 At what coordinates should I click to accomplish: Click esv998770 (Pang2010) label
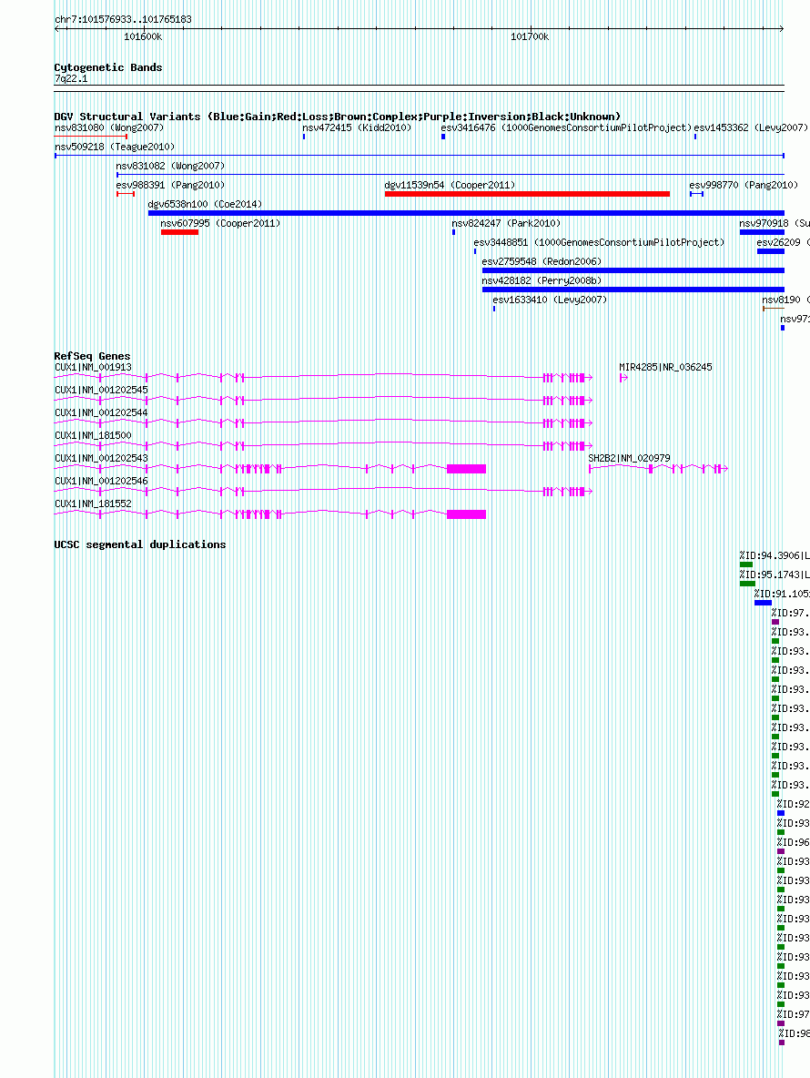click(744, 186)
